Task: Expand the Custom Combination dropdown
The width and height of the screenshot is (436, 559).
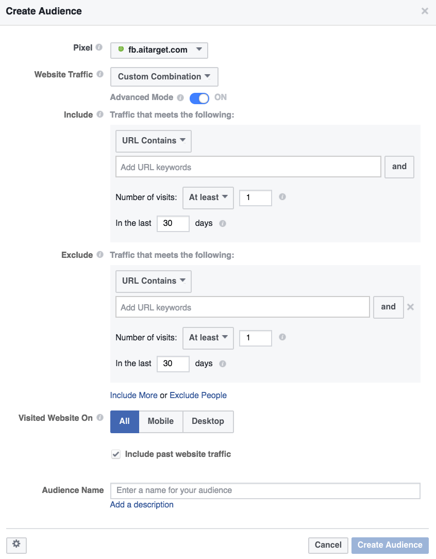Action: 164,77
